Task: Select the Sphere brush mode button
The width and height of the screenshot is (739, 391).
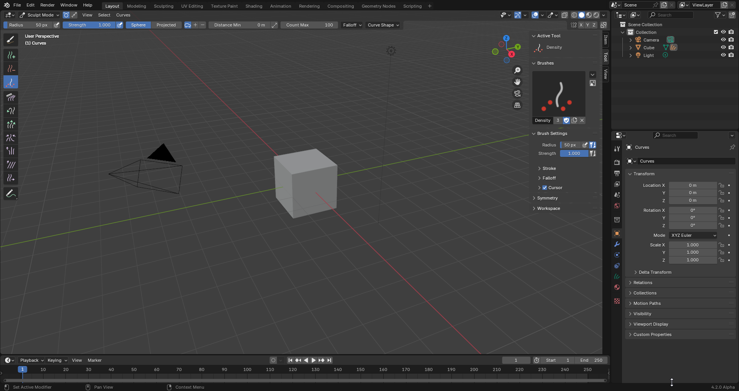Action: (138, 25)
